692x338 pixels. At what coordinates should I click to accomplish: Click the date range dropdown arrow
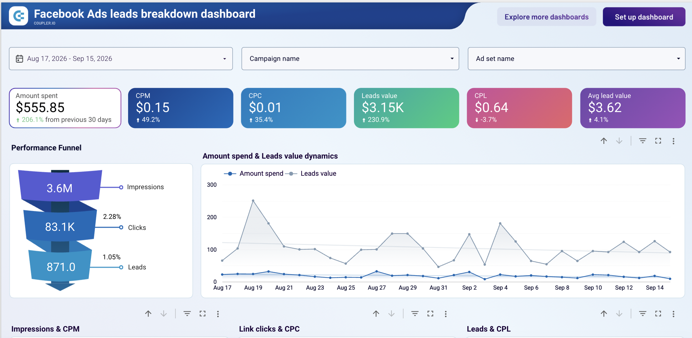[x=225, y=59]
